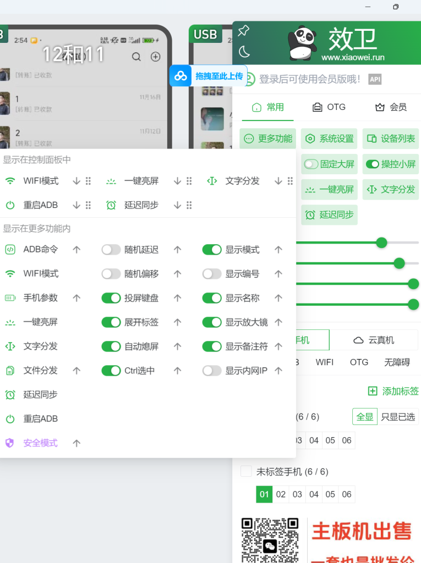Click the search magnifier on phone screen
Viewport: 421px width, 563px height.
tap(136, 57)
